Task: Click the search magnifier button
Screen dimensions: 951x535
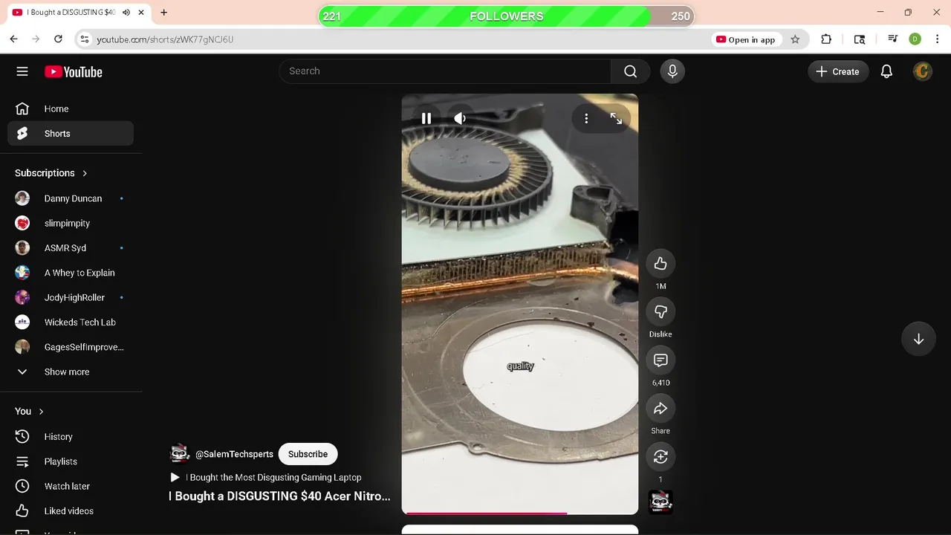Action: tap(630, 71)
